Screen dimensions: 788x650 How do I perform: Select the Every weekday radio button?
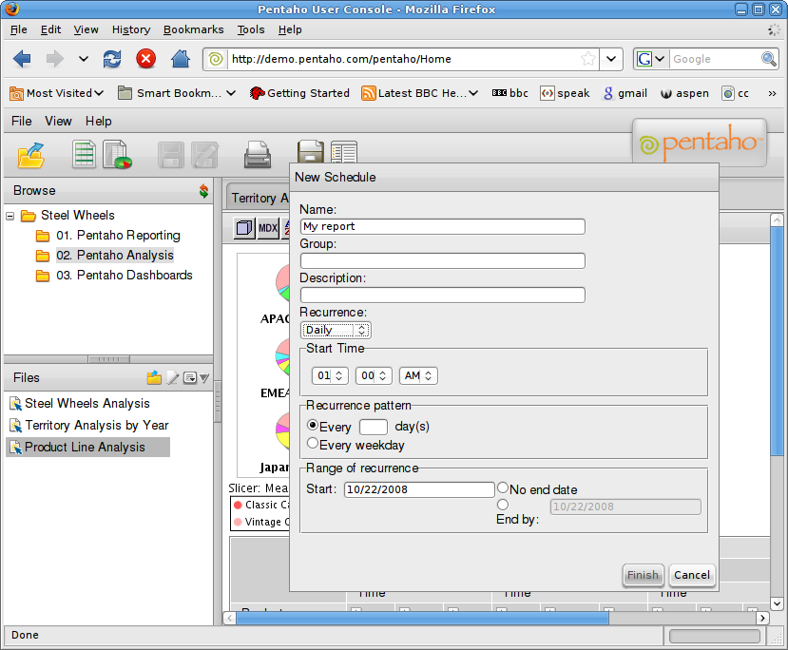(x=313, y=444)
